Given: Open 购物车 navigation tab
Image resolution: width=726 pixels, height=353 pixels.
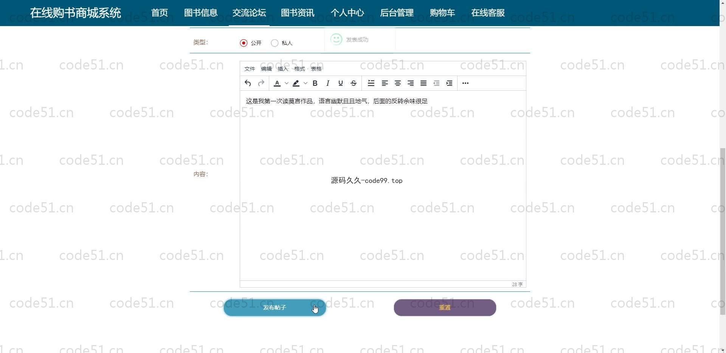Looking at the screenshot, I should 442,13.
